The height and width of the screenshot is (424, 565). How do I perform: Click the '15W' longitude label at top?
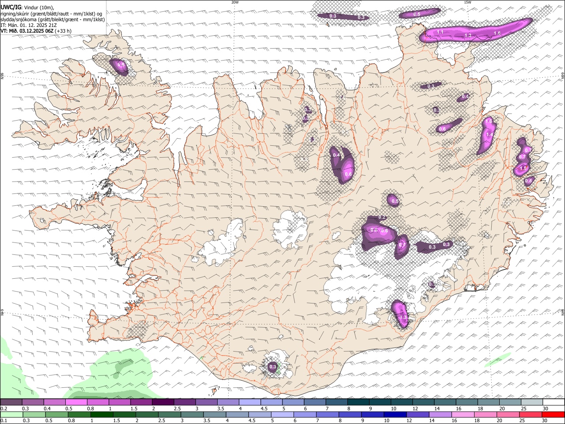pos(467,2)
